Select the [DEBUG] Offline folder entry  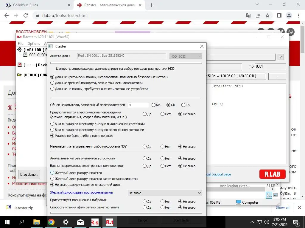click(x=32, y=75)
